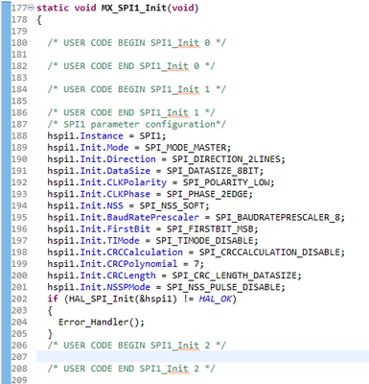
Task: Click the CRCPolynomial value 7
Action: point(196,264)
